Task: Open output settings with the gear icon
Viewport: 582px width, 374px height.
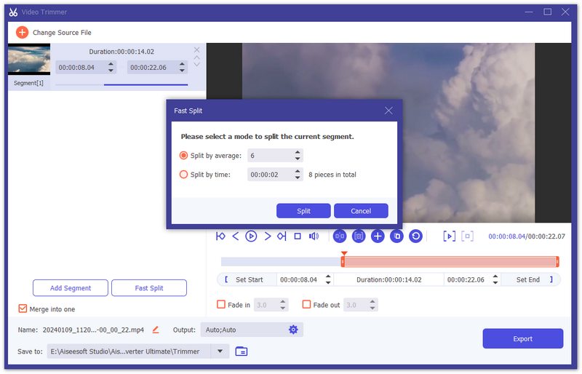Action: (293, 330)
